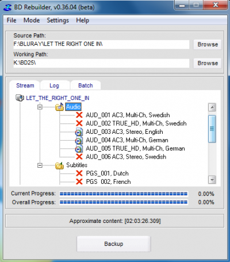Select row AUD_003 AC3, Stereo, English

coord(124,132)
